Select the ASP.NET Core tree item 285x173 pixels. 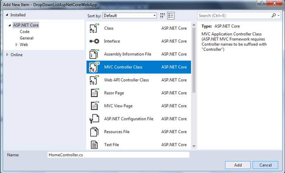[x=26, y=25]
